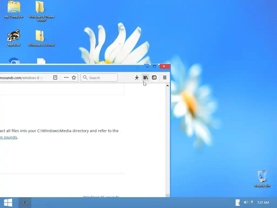Click the address bar URL text

[21, 78]
